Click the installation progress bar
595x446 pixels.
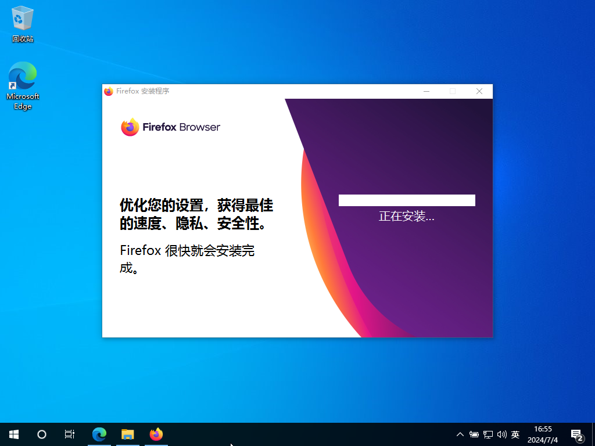point(407,200)
